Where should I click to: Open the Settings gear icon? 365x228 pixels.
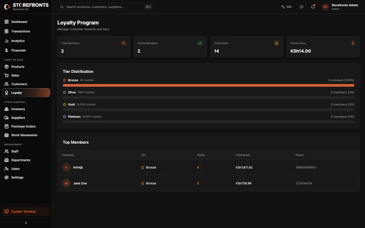click(6, 177)
